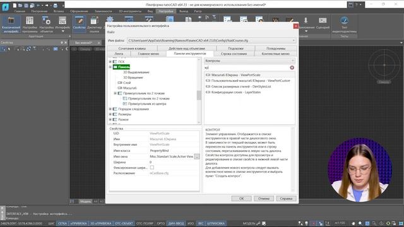The height and width of the screenshot is (227, 404).
Task: Clear the search field with red X icon
Action: pyautogui.click(x=292, y=67)
